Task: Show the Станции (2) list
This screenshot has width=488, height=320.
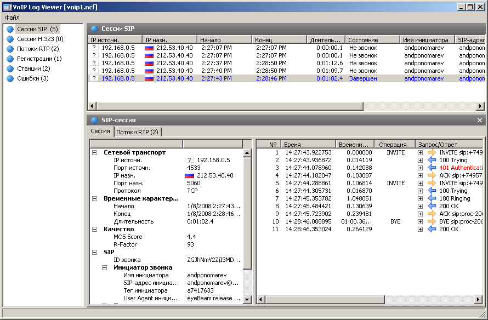Action: [x=33, y=68]
